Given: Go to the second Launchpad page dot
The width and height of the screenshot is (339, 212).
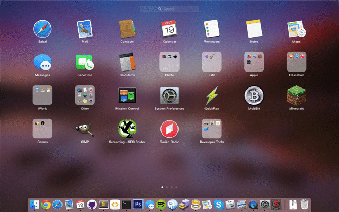Looking at the screenshot, I should click(167, 187).
